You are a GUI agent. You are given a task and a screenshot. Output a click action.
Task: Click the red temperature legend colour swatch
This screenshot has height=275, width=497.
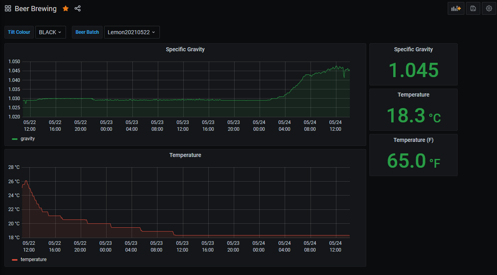15,260
